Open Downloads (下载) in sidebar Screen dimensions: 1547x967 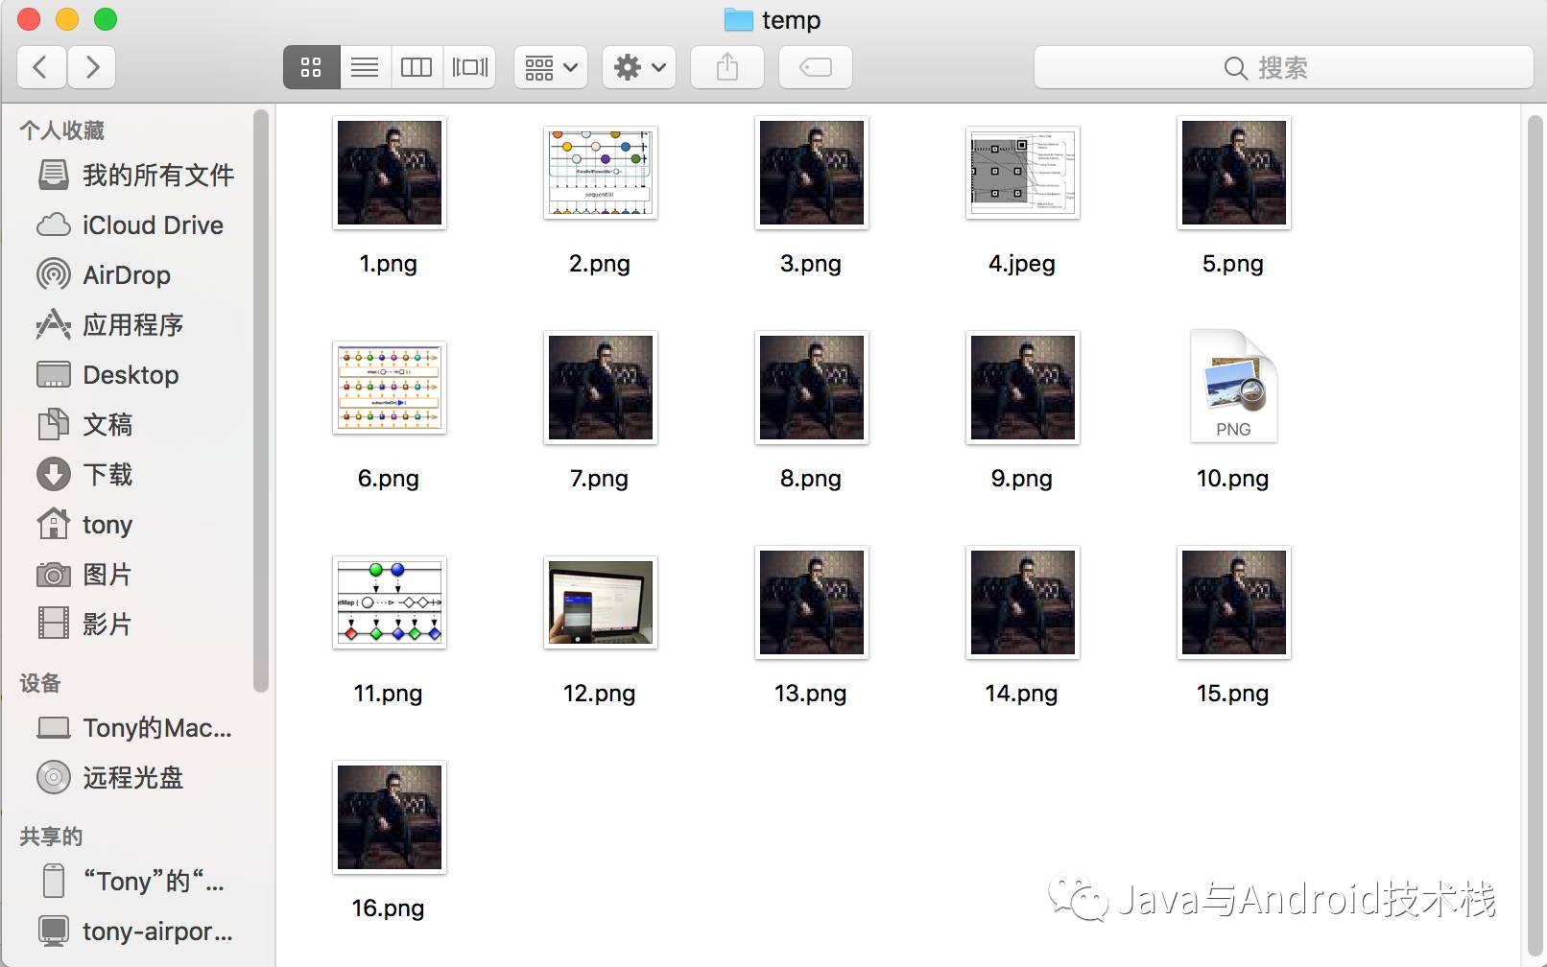coord(136,474)
